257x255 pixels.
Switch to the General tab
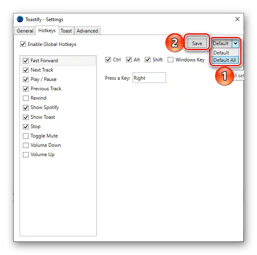click(25, 31)
